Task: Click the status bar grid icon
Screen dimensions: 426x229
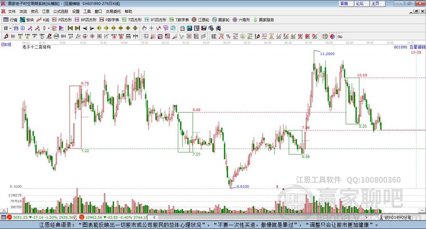Action: (3, 217)
